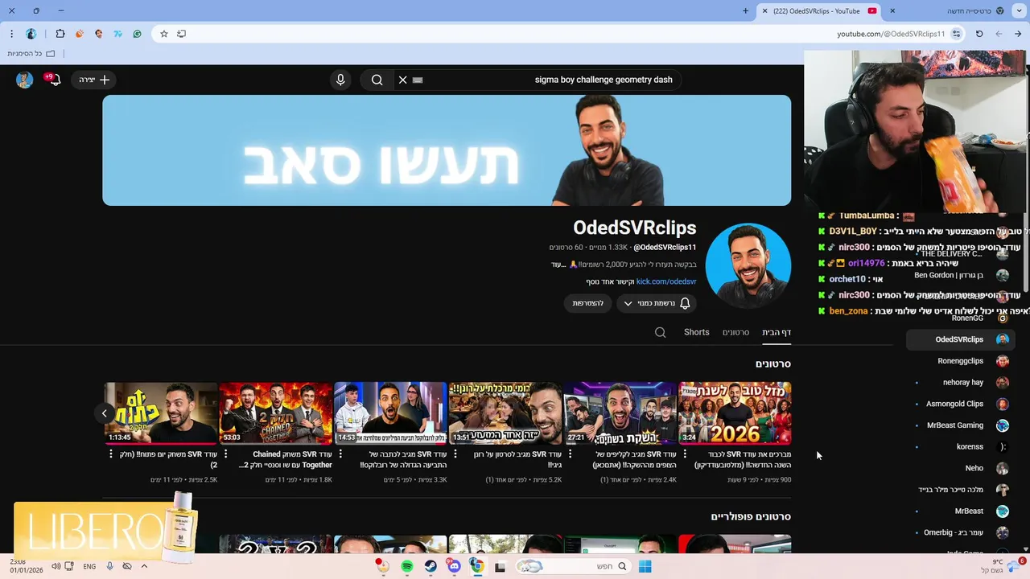
Task: Click the videos carousel next arrow
Action: 104,413
